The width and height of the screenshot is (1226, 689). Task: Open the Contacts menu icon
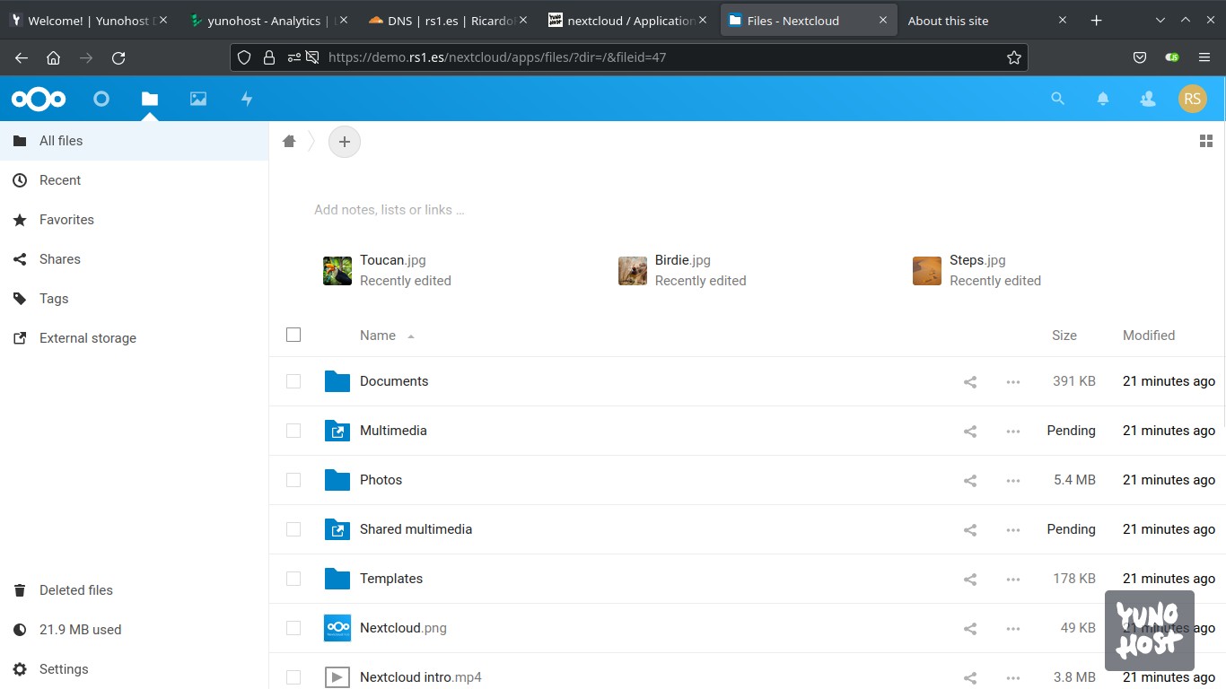tap(1148, 99)
